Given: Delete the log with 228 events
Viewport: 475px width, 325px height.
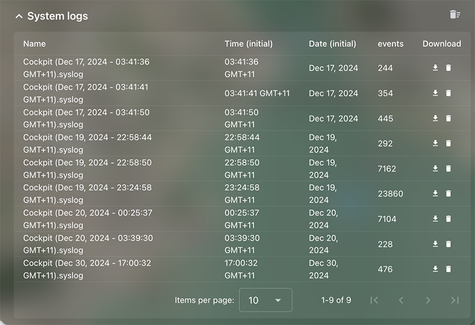Looking at the screenshot, I should [x=448, y=244].
